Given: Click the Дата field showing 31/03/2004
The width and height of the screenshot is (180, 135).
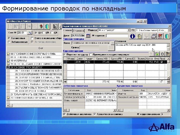Looking at the screenshot, I should tap(78, 35).
